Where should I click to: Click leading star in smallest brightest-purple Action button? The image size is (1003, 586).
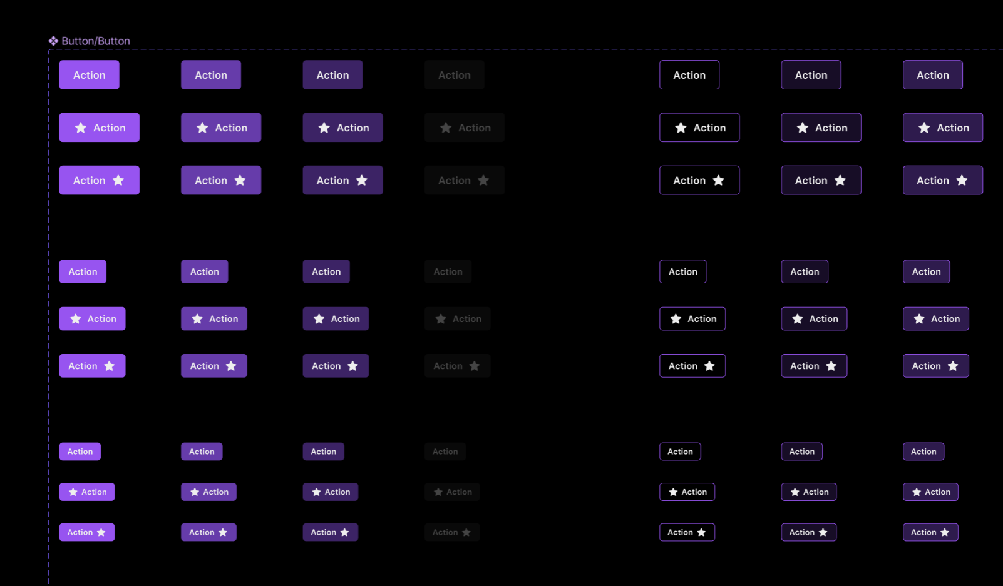73,492
